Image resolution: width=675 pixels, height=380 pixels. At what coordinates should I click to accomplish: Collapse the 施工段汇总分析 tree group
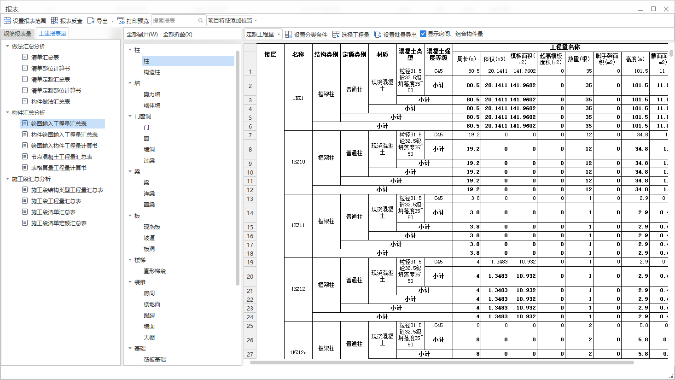click(x=7, y=179)
